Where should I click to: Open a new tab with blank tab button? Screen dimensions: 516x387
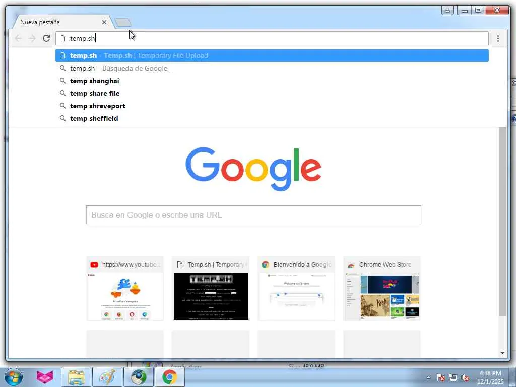tap(123, 22)
